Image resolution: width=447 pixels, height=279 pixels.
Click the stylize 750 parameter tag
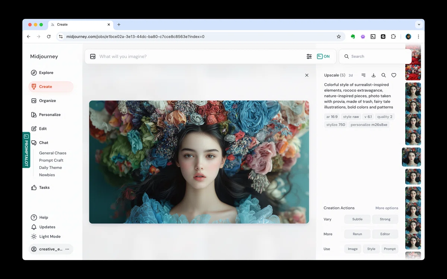[336, 125]
